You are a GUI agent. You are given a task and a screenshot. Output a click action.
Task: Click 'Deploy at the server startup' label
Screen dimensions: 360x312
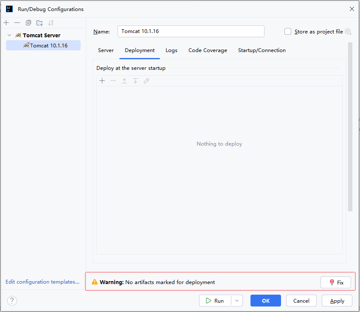coord(131,68)
